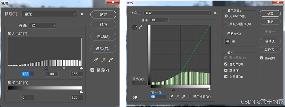Click the bottom-left curve control point
The width and height of the screenshot is (285, 107).
[151, 84]
